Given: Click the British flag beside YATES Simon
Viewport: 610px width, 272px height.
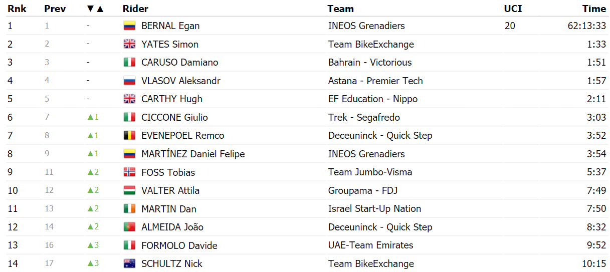Looking at the screenshot, I should (129, 44).
